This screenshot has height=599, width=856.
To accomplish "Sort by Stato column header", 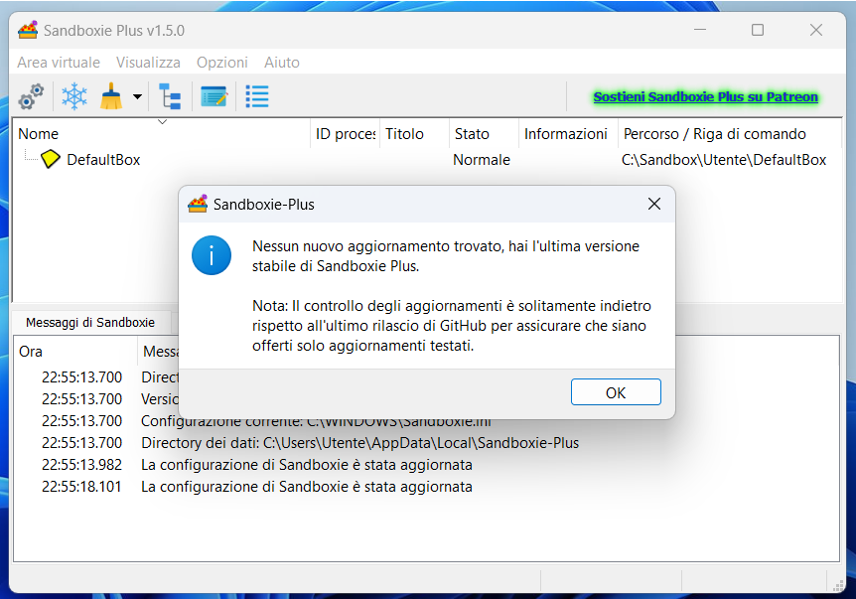I will click(484, 134).
